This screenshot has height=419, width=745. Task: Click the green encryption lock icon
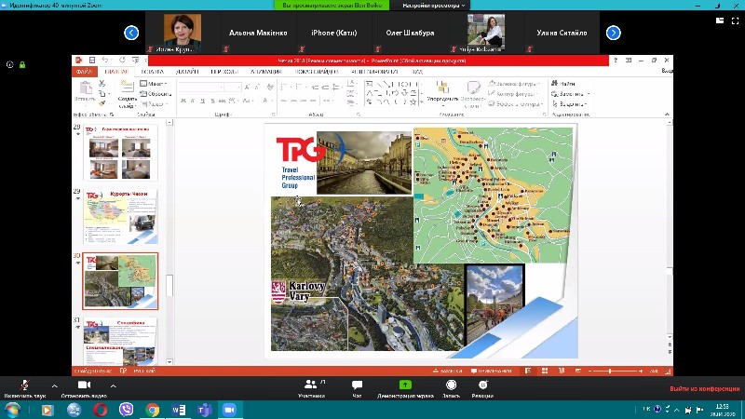(x=21, y=64)
